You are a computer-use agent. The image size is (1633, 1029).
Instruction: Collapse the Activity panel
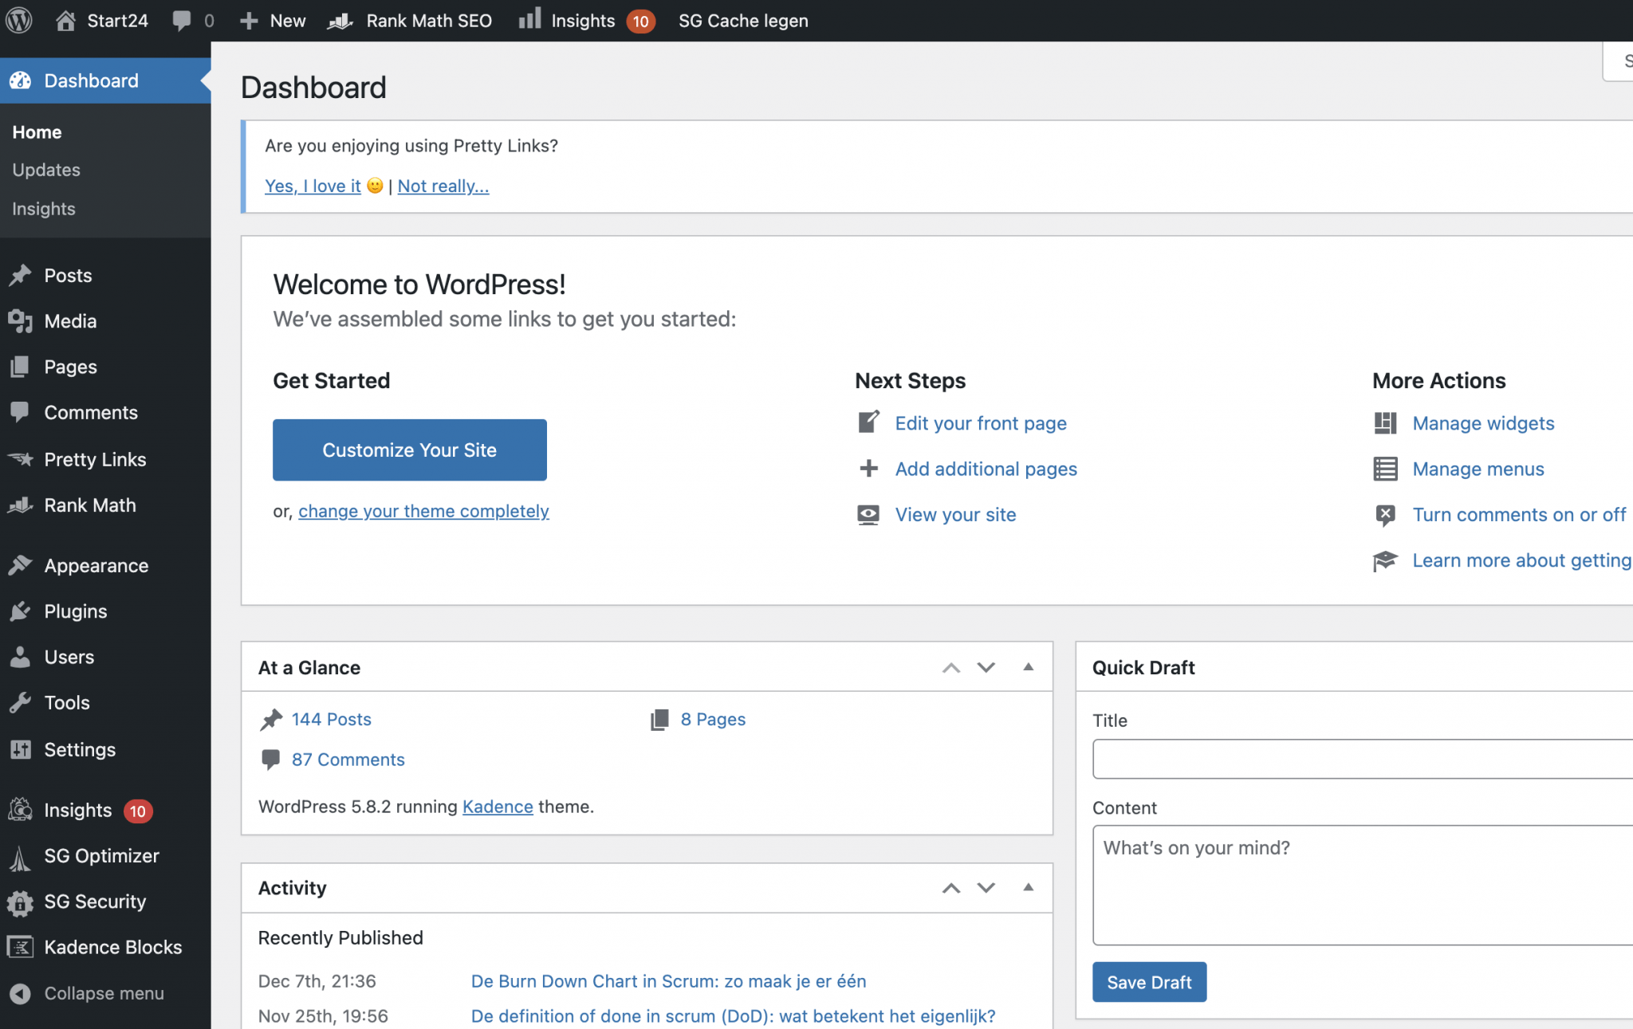click(x=1028, y=888)
